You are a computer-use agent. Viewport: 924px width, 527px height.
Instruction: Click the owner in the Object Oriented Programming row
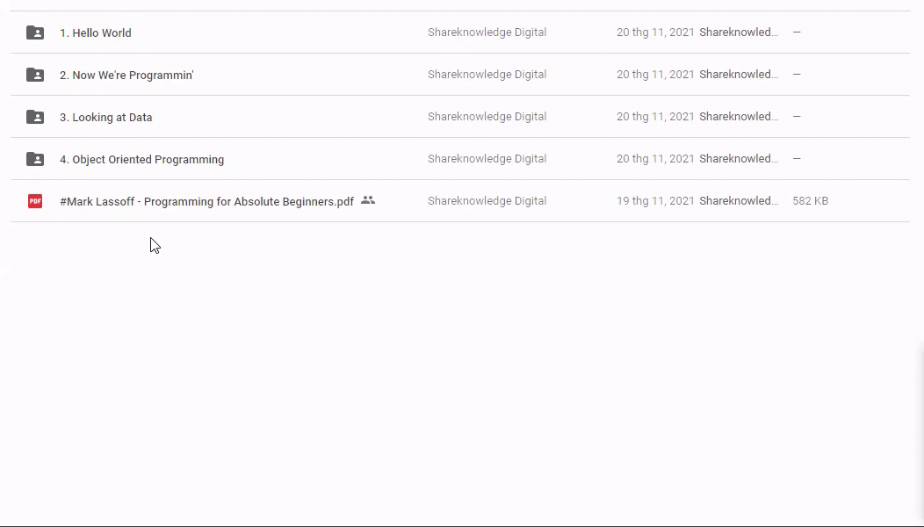(x=487, y=159)
